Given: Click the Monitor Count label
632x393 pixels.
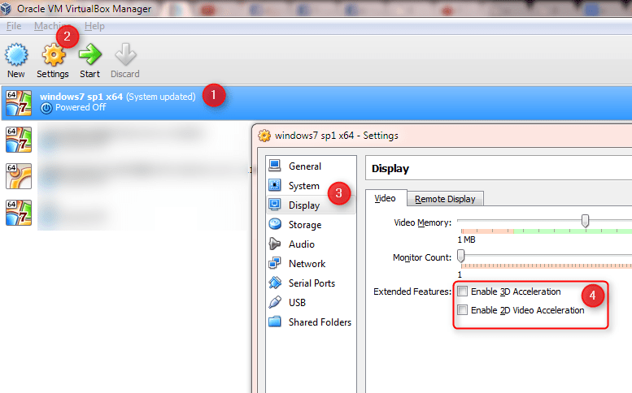Looking at the screenshot, I should click(422, 257).
